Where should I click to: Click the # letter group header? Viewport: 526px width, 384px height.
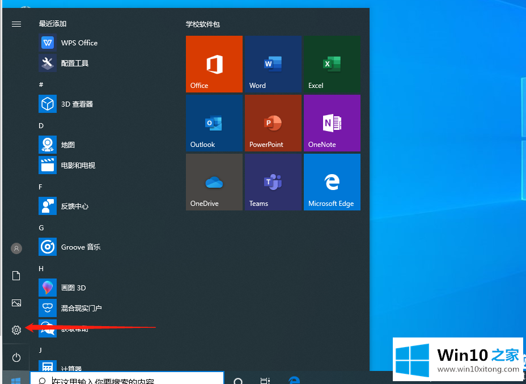tap(41, 85)
